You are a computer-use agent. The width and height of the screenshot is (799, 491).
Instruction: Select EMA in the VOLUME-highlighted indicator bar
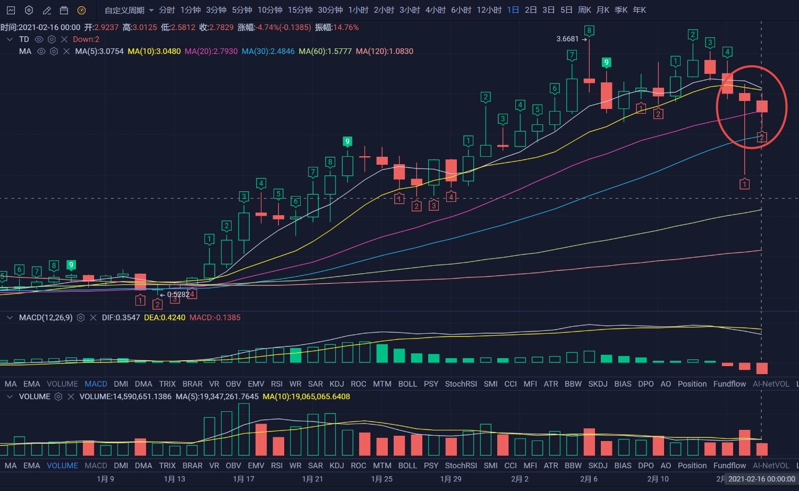[x=31, y=465]
